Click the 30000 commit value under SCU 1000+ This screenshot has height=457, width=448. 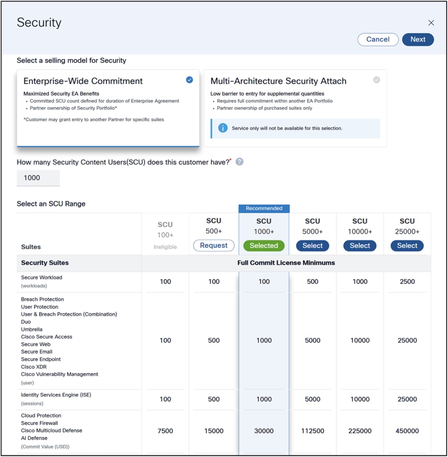264,431
